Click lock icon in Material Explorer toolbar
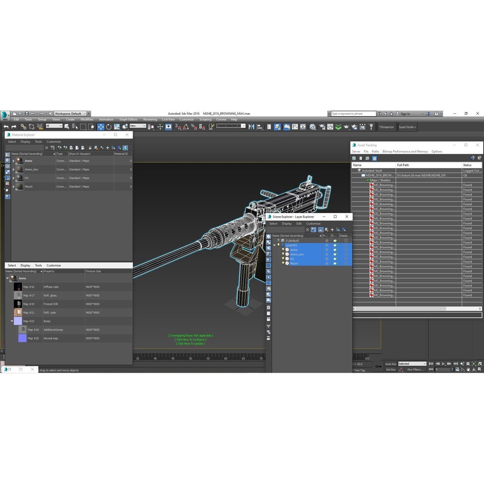 90,148
